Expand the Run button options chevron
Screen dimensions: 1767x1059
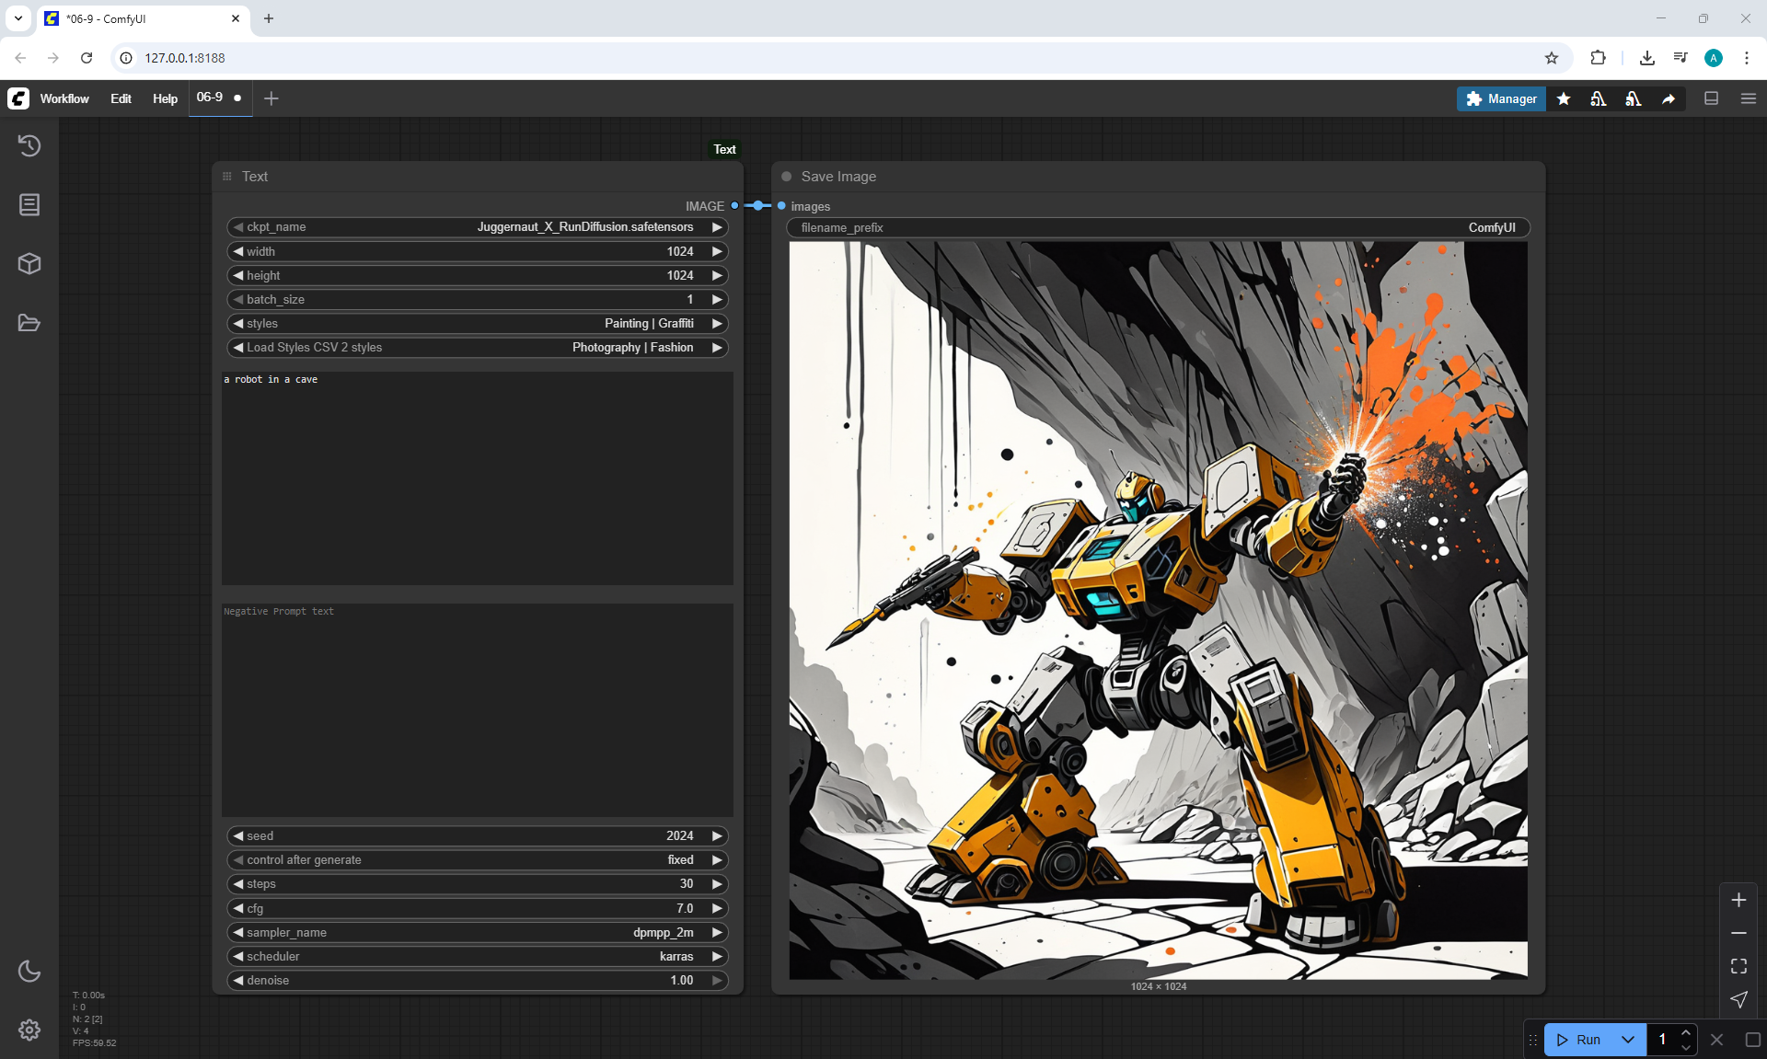point(1628,1040)
